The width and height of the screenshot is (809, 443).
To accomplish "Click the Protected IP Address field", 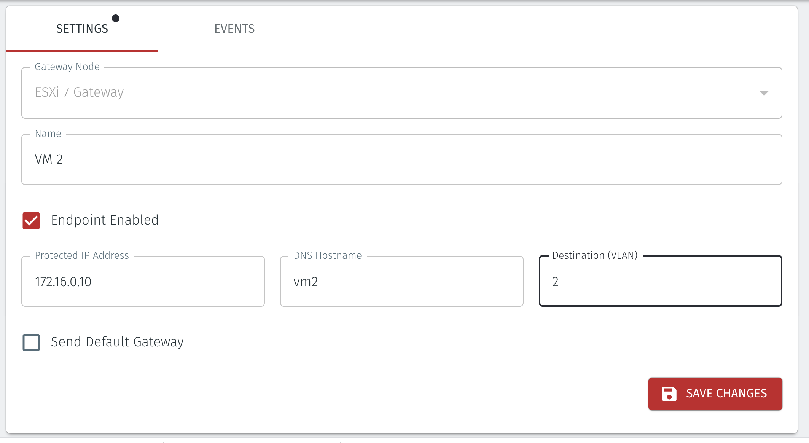I will coord(143,281).
